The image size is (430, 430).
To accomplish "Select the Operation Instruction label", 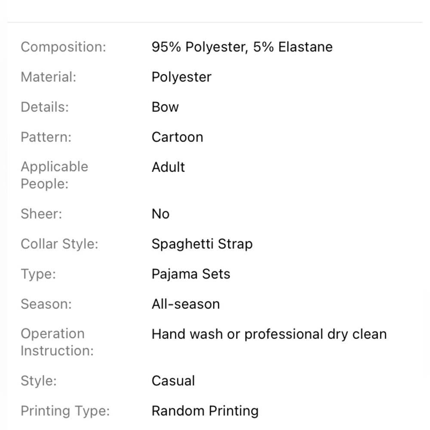I will pos(57,342).
